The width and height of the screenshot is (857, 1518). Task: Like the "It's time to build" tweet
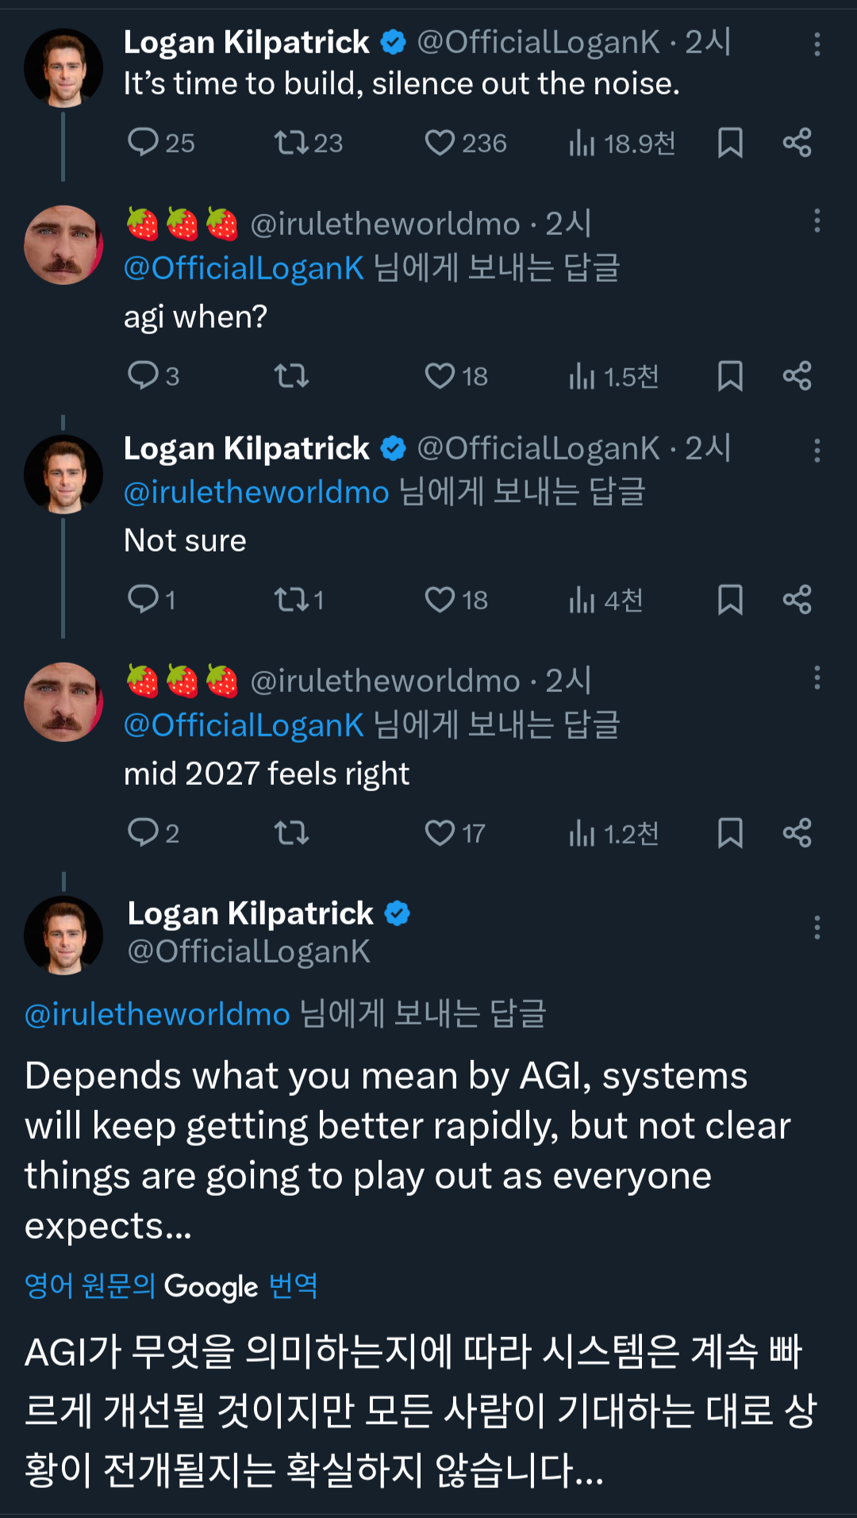click(440, 143)
